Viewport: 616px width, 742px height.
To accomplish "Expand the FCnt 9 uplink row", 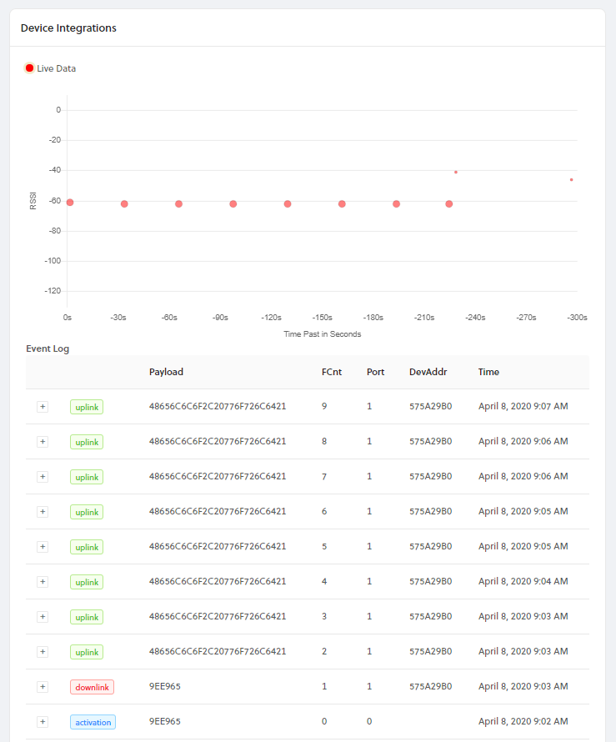I will [x=43, y=407].
